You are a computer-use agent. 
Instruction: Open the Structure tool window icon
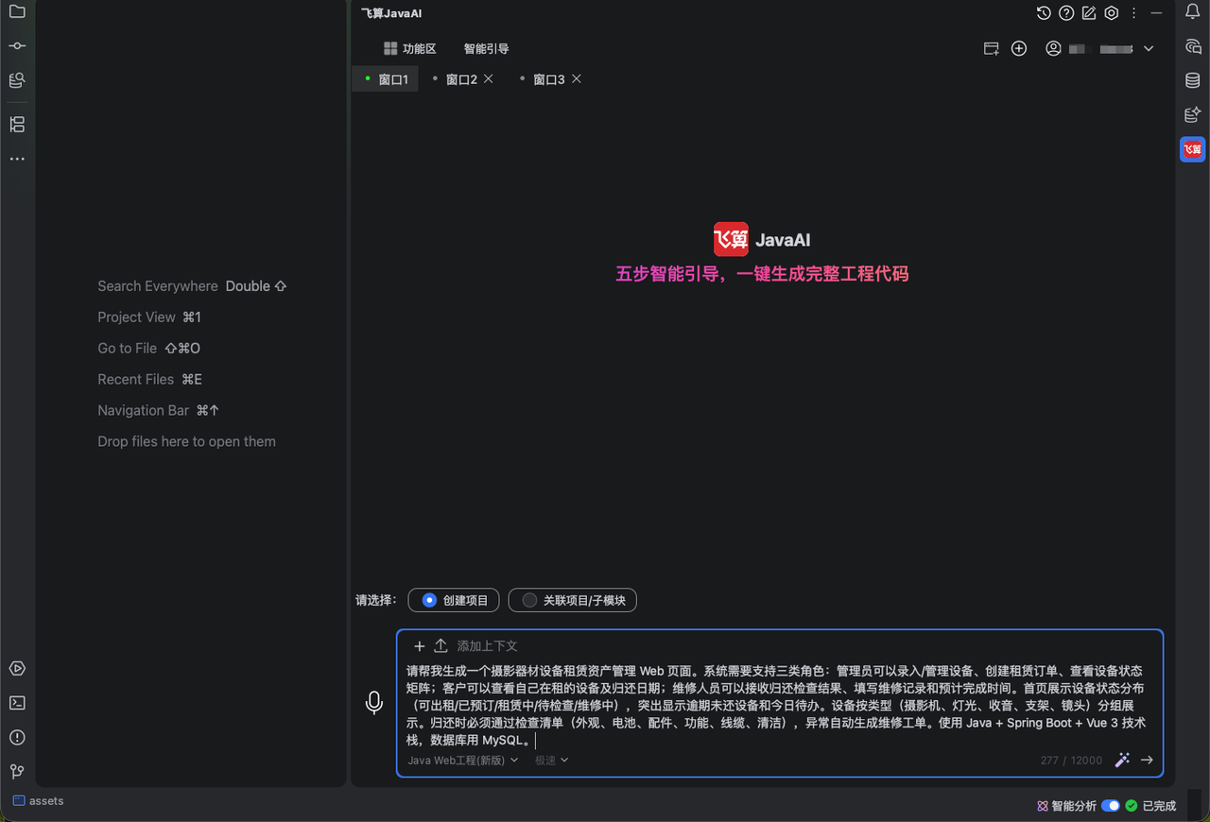coord(17,125)
